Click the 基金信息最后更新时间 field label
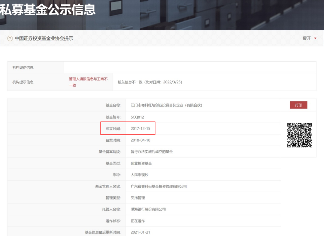This screenshot has height=236, width=324. 103,232
